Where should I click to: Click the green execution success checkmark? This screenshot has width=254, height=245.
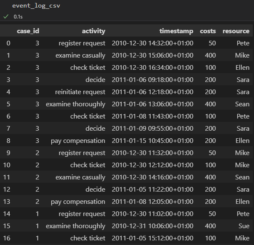(6, 16)
